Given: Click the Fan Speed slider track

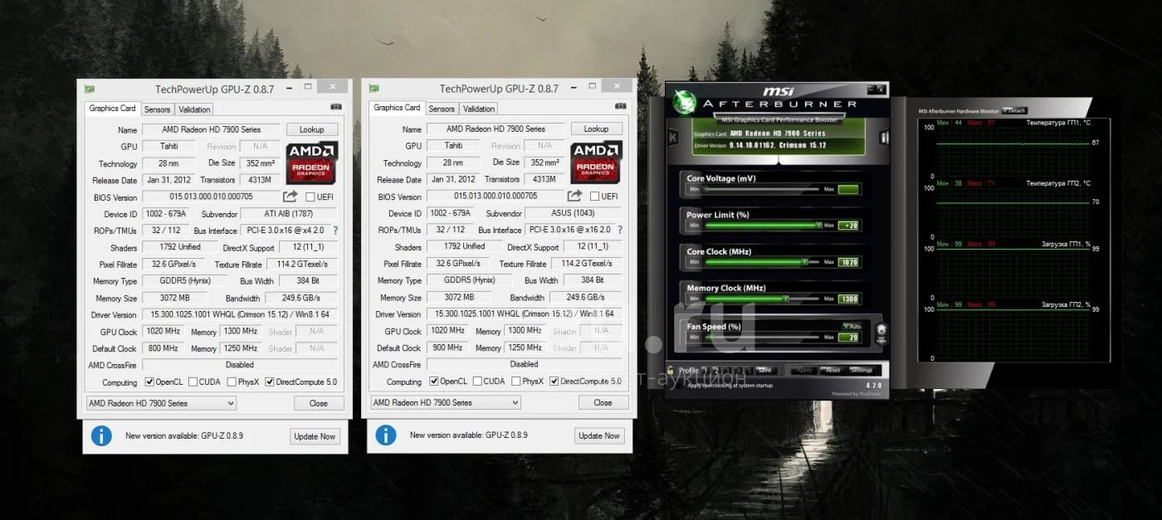Looking at the screenshot, I should pyautogui.click(x=761, y=337).
